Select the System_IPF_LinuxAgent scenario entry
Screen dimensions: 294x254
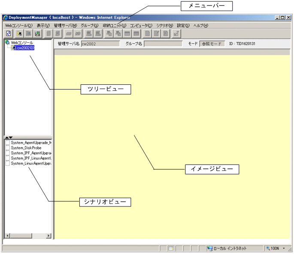coord(31,158)
